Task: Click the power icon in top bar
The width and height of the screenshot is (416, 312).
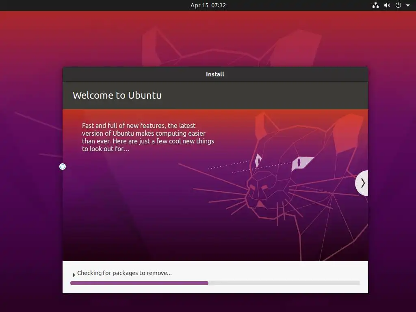Action: (398, 5)
